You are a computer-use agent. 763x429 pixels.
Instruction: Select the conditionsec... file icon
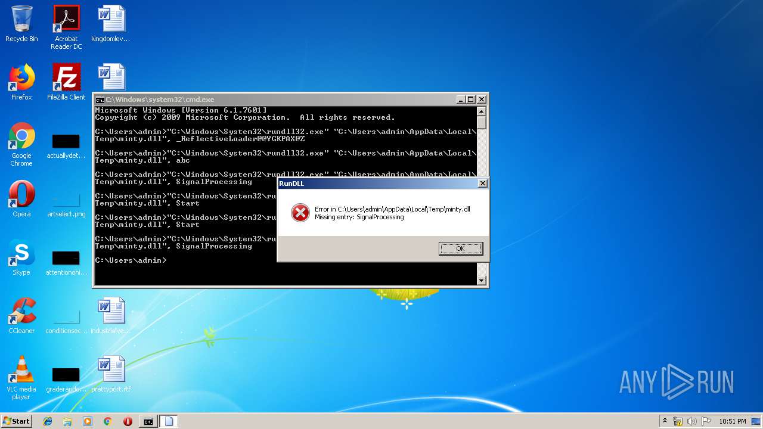(x=66, y=322)
